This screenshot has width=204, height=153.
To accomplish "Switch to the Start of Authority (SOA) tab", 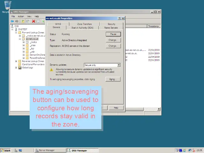I will click(x=82, y=28).
